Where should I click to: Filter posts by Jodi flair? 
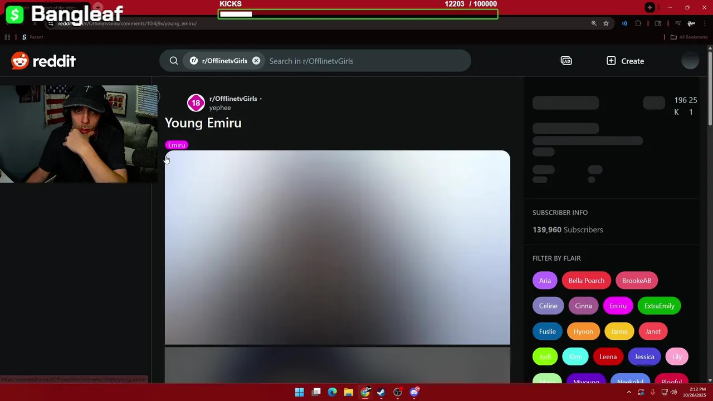point(545,356)
